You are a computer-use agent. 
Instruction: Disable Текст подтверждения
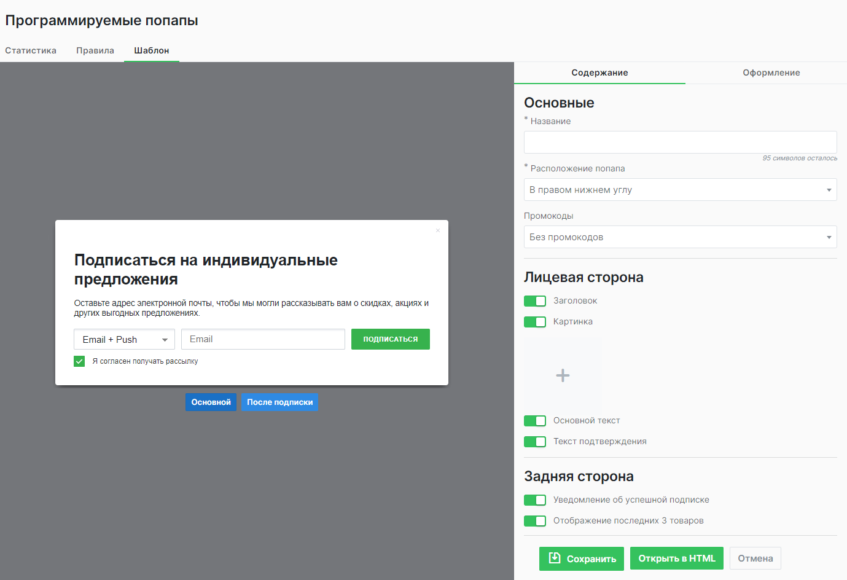tap(534, 441)
